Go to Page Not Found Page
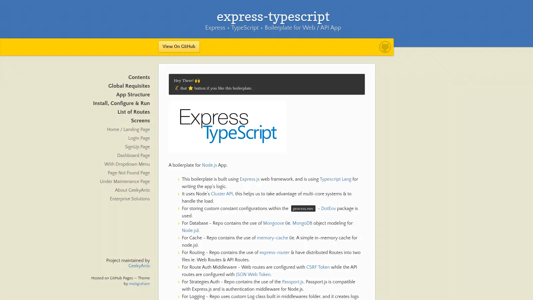Viewport: 533px width, 300px height. pos(129,173)
